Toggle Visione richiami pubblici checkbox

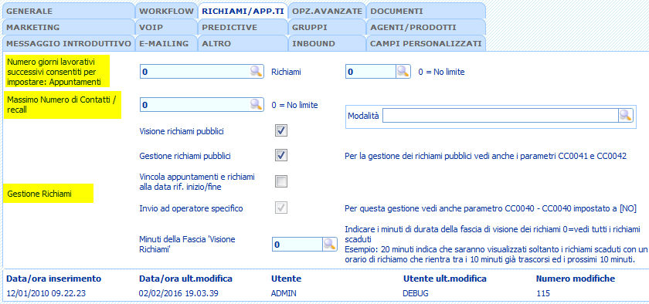[281, 131]
